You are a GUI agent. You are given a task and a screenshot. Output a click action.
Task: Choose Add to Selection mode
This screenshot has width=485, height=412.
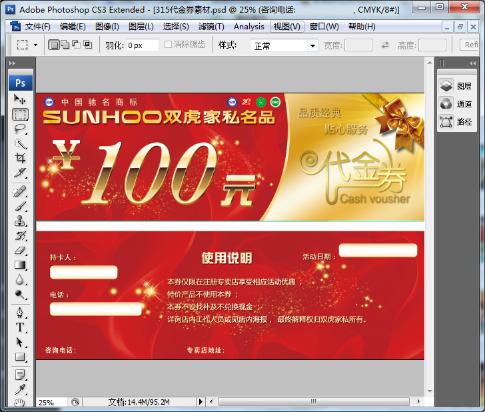coord(65,45)
